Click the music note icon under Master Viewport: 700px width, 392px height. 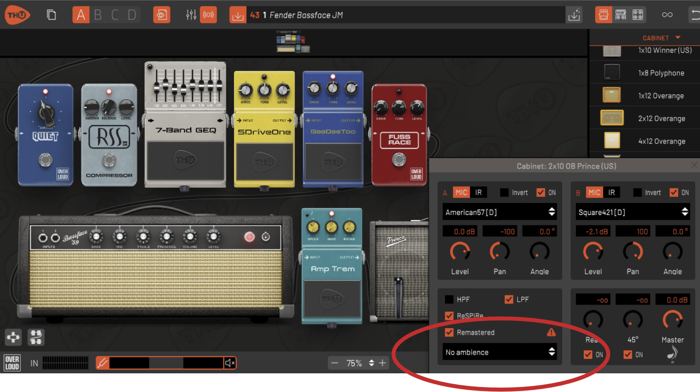[673, 354]
